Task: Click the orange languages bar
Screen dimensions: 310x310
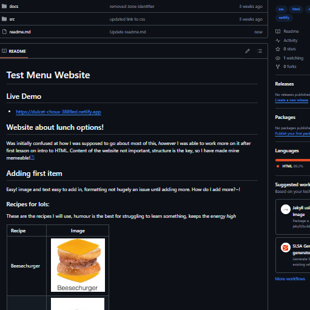Action: point(292,160)
